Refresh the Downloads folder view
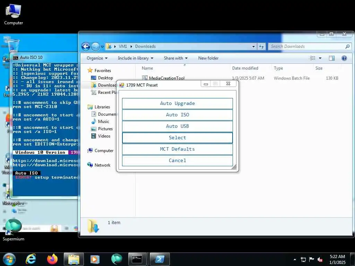 pos(261,47)
